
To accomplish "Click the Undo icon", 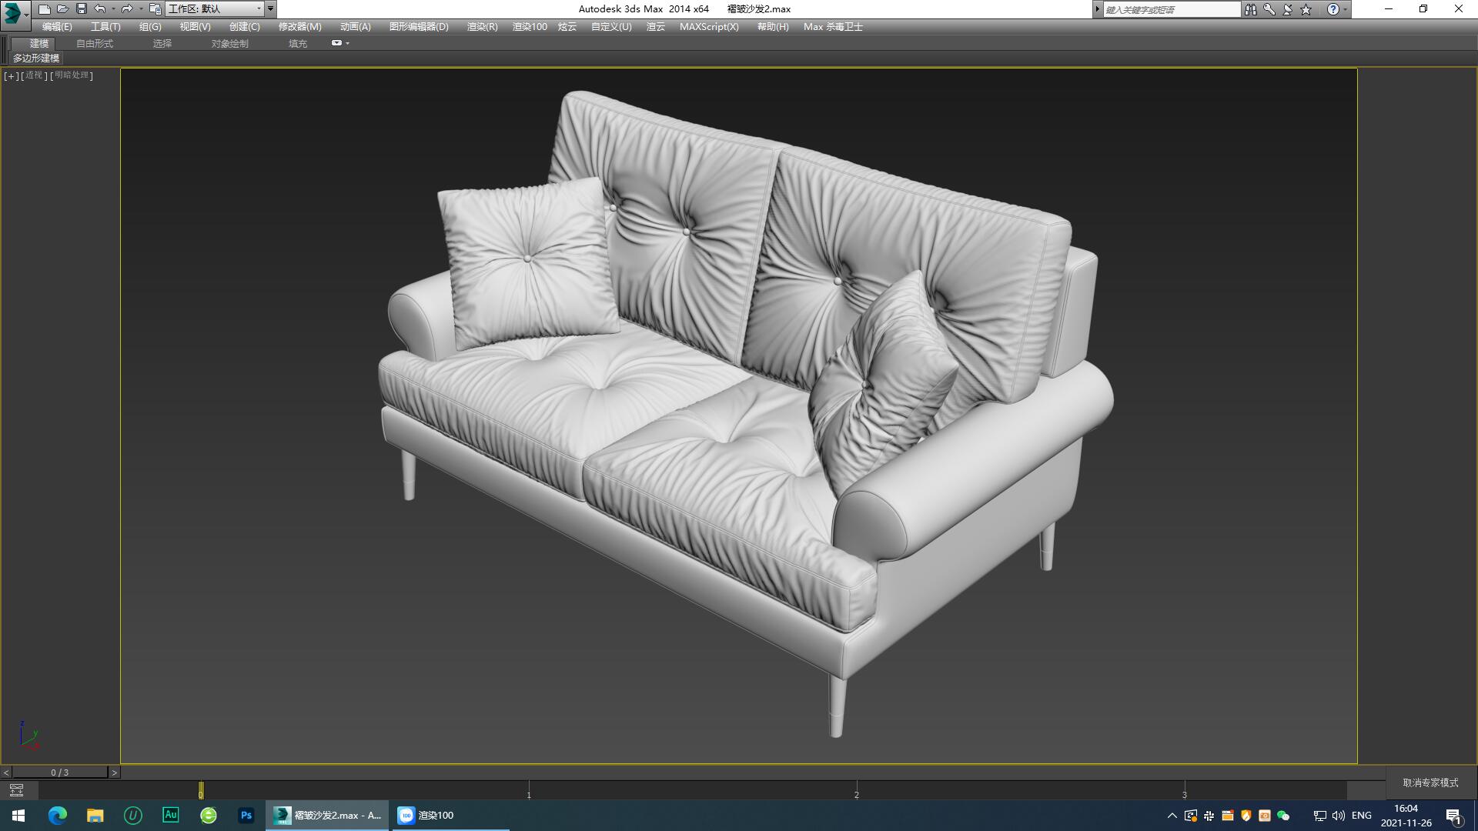I will (100, 8).
